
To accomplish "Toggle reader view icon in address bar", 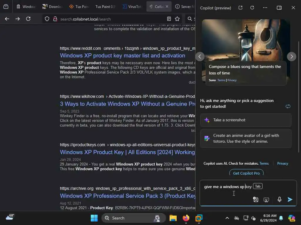I will (x=169, y=19).
